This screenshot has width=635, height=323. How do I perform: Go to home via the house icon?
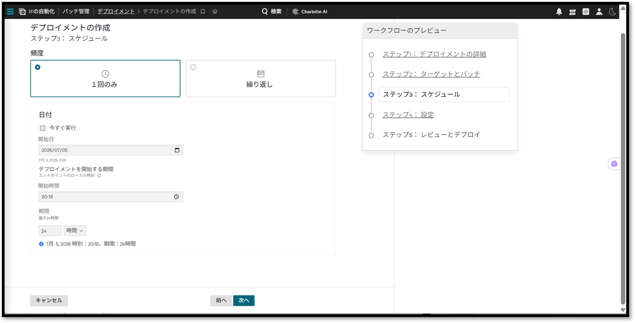pyautogui.click(x=215, y=12)
